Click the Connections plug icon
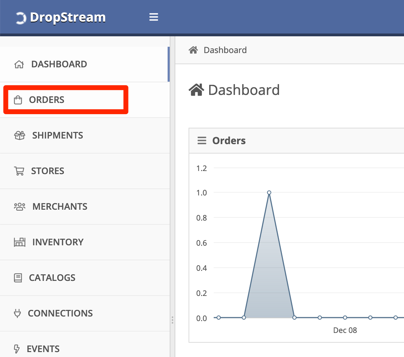This screenshot has height=357, width=404. click(x=17, y=313)
